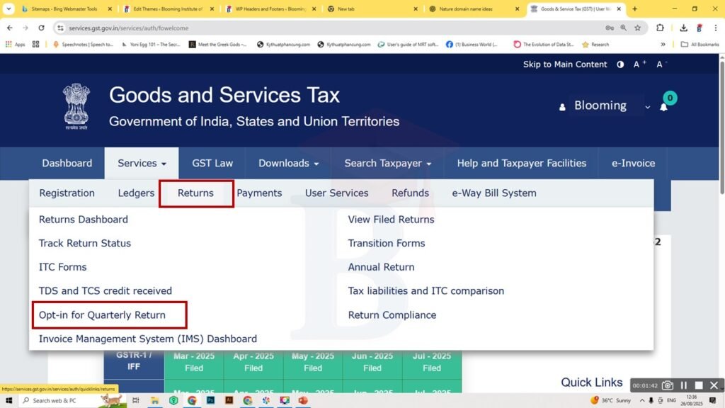Screen dimensions: 725x408
Task: Toggle high contrast mode icon
Action: tap(620, 64)
